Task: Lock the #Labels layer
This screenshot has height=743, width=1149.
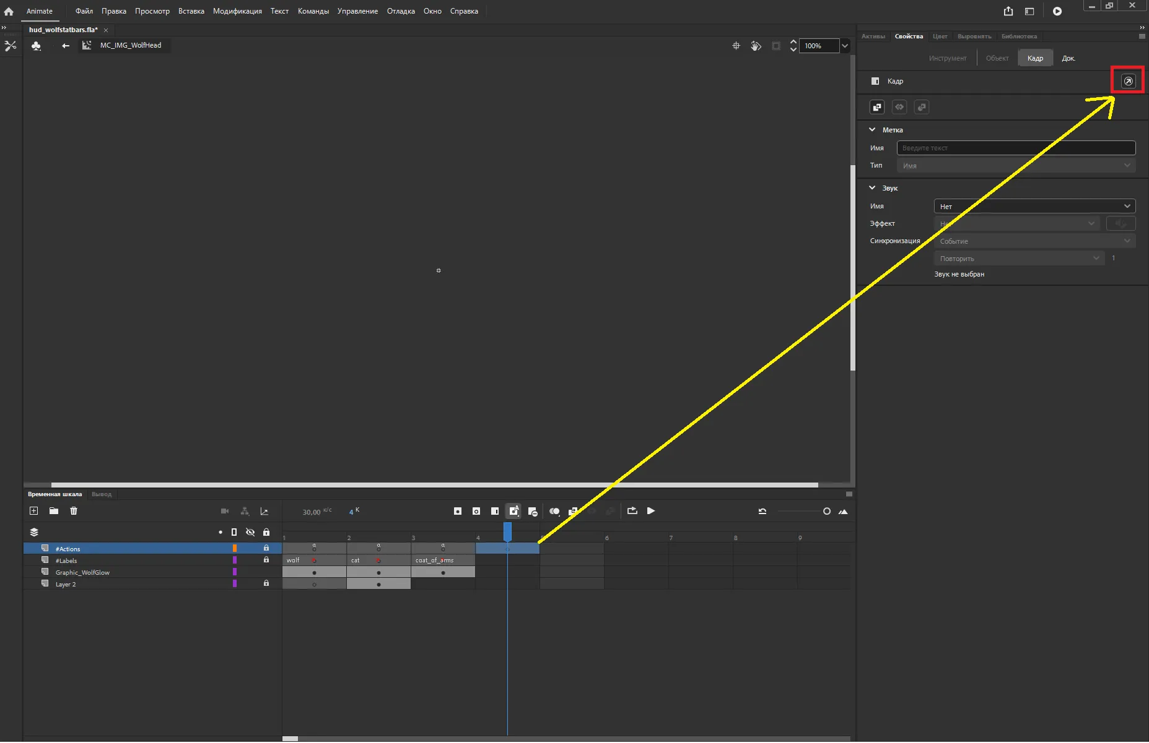Action: click(x=266, y=560)
